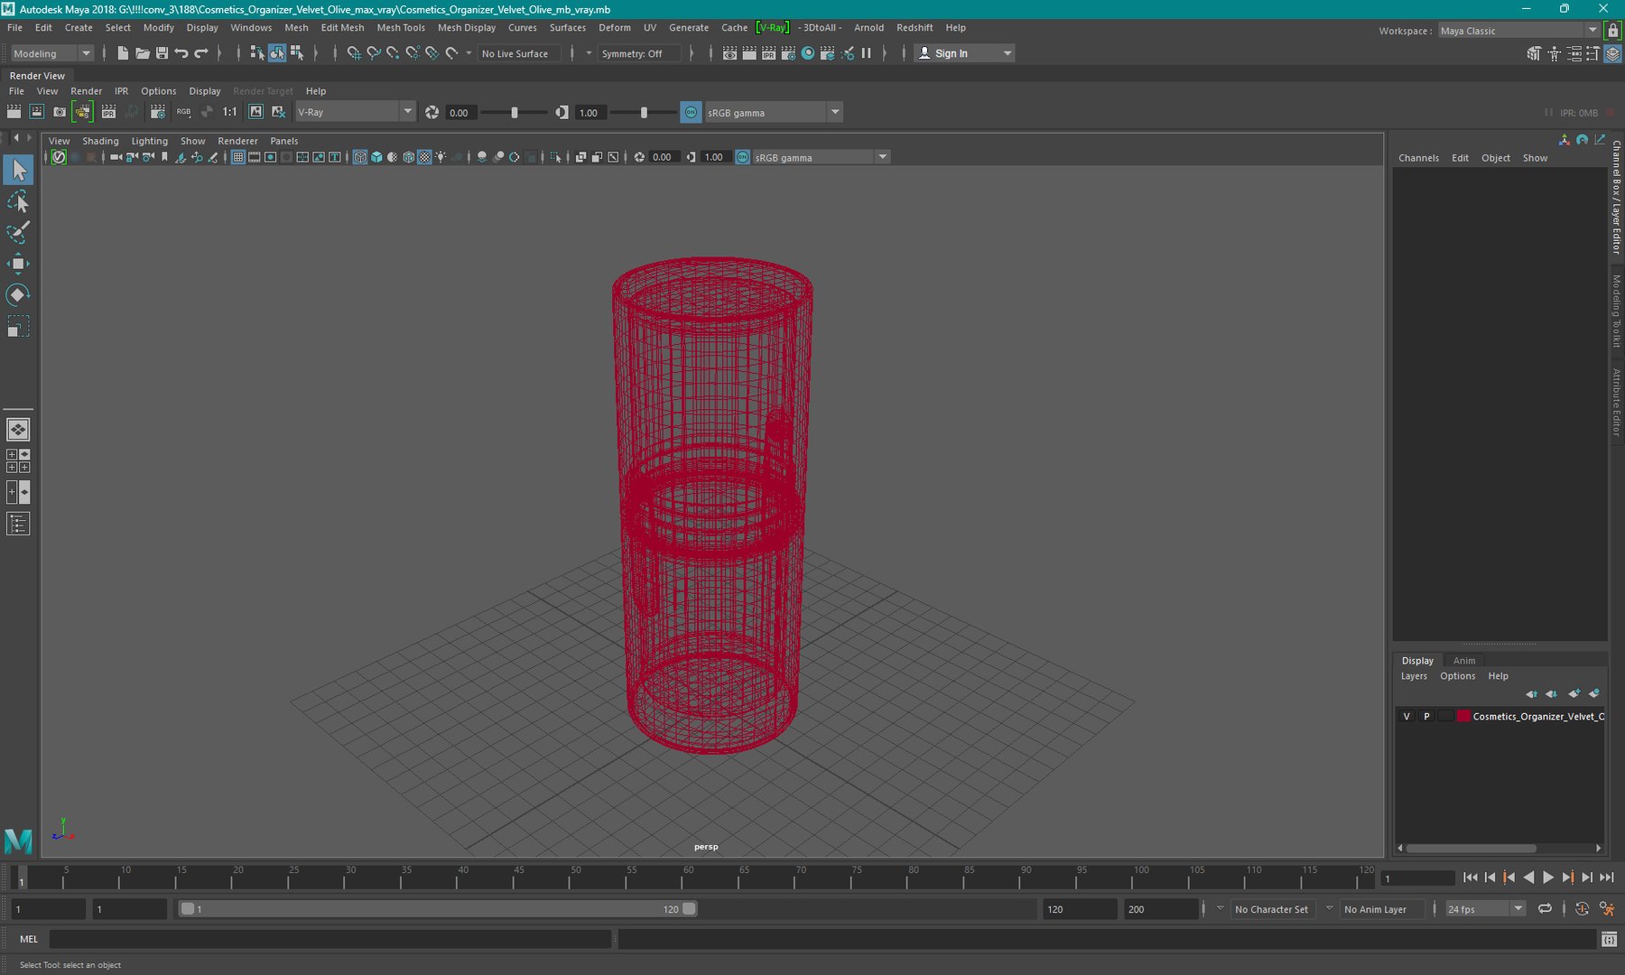1625x975 pixels.
Task: Open the HumanIK character icon
Action: (x=1554, y=53)
